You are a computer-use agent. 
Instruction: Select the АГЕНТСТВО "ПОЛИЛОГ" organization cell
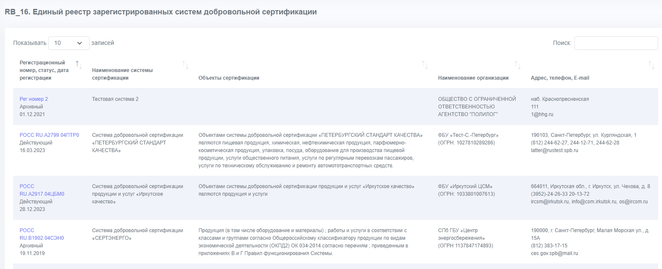point(477,107)
